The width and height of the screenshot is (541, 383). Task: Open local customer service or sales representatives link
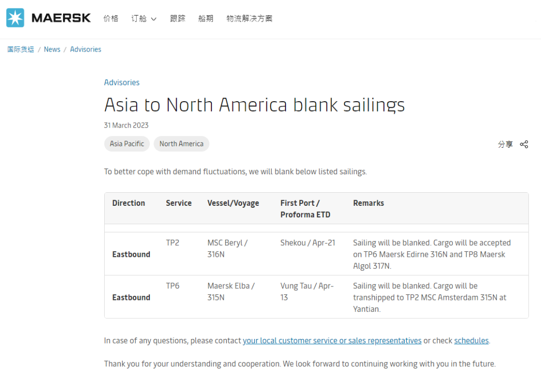(x=332, y=340)
